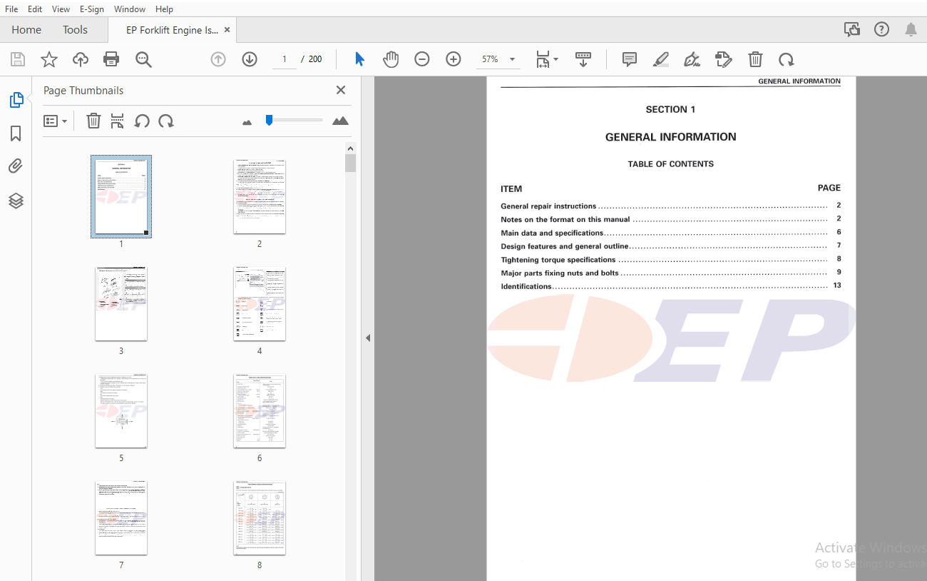The height and width of the screenshot is (581, 927).
Task: Click 'Tightening torque specifications' contents entry
Action: (558, 260)
